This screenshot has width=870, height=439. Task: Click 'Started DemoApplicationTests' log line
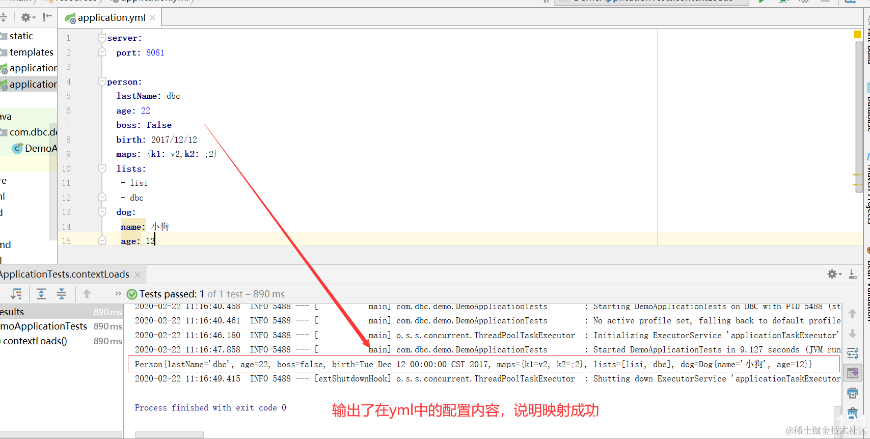click(x=487, y=350)
